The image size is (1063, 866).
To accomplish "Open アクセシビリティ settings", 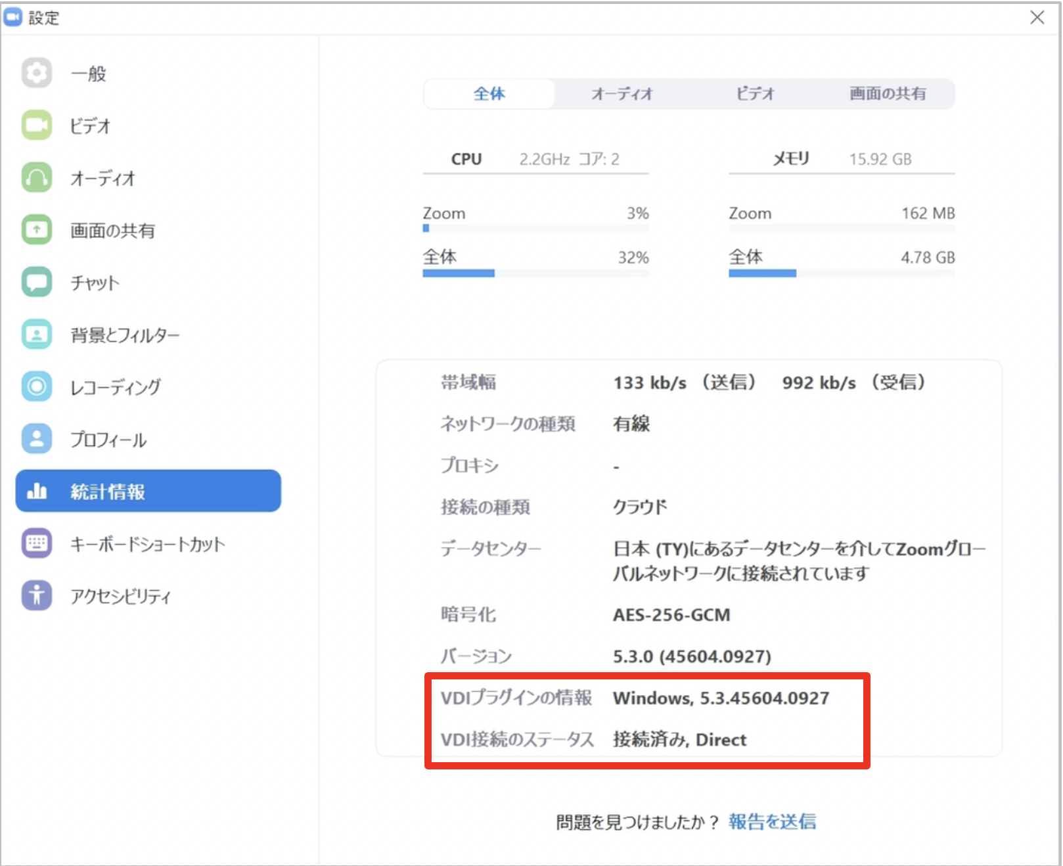I will (121, 596).
